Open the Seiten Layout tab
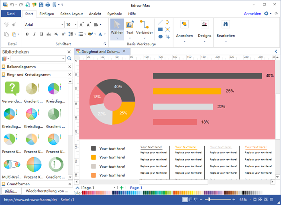The height and width of the screenshot is (205, 281). pos(72,14)
